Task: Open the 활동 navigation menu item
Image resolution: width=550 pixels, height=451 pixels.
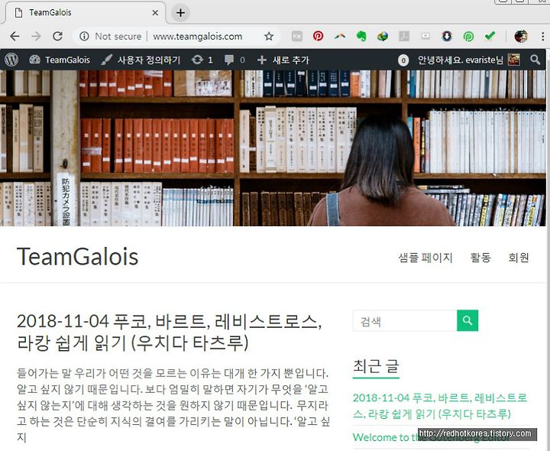Action: click(x=480, y=258)
